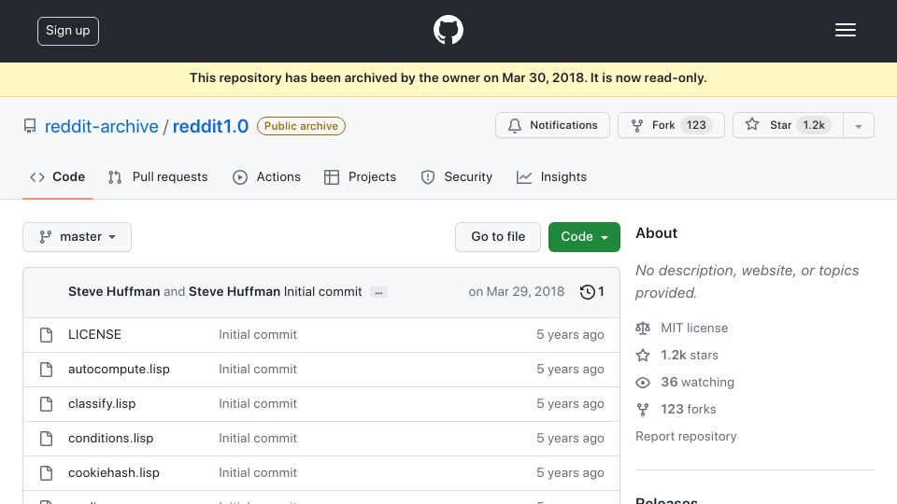
Task: Click the star count 1.2k badge
Action: click(814, 125)
